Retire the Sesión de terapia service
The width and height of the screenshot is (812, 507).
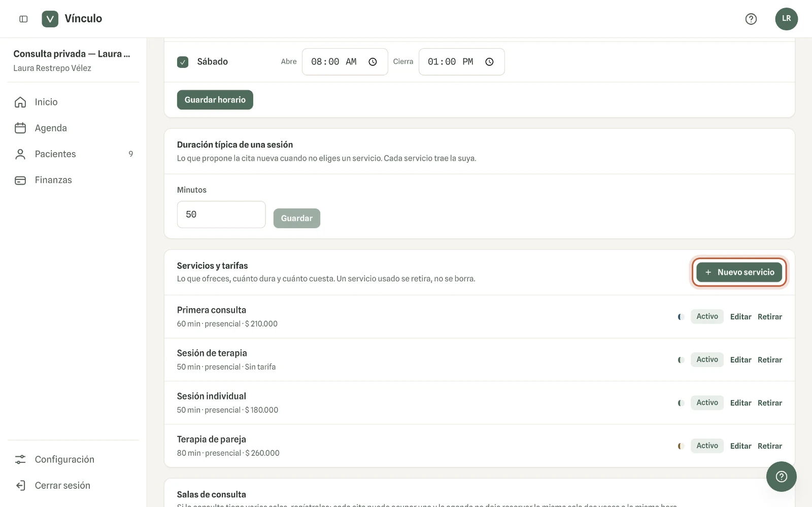(770, 360)
